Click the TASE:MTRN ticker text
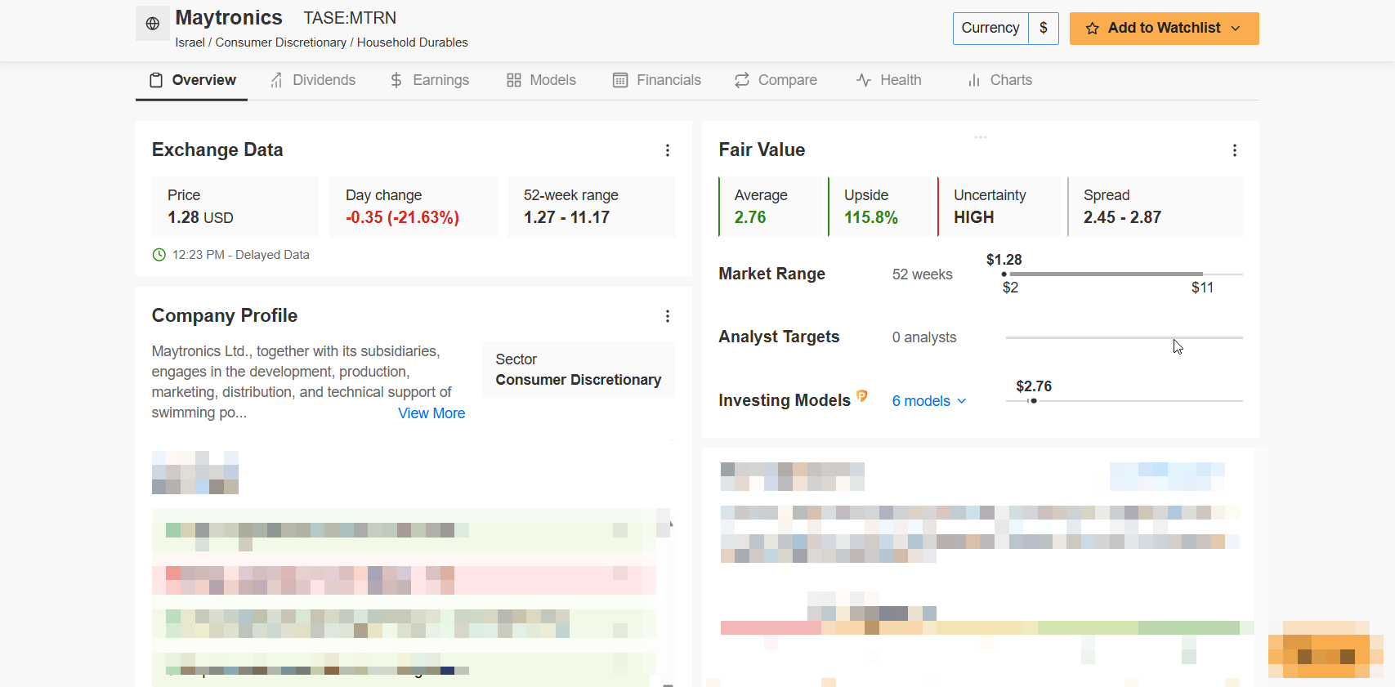1395x687 pixels. click(350, 18)
